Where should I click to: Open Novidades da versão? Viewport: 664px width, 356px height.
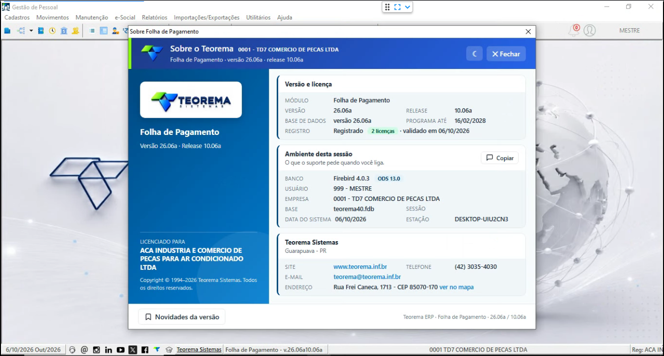coord(182,317)
